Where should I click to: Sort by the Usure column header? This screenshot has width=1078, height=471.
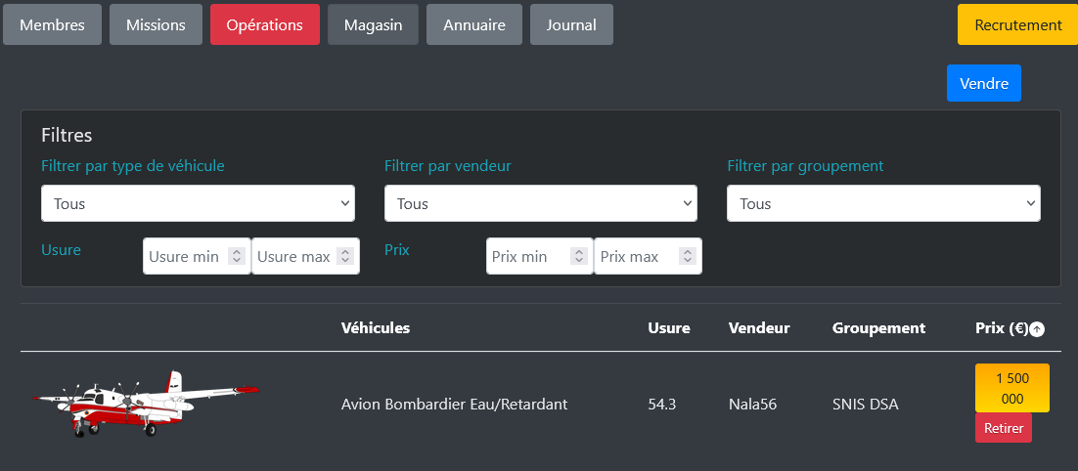(668, 327)
